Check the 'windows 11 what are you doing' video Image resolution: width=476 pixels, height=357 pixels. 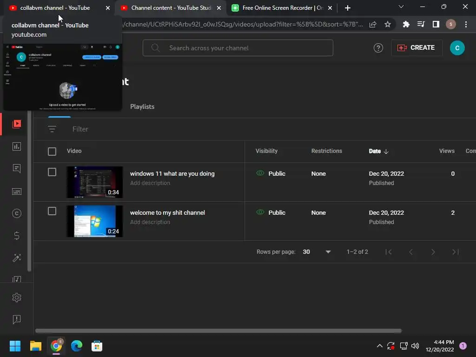pos(52,172)
